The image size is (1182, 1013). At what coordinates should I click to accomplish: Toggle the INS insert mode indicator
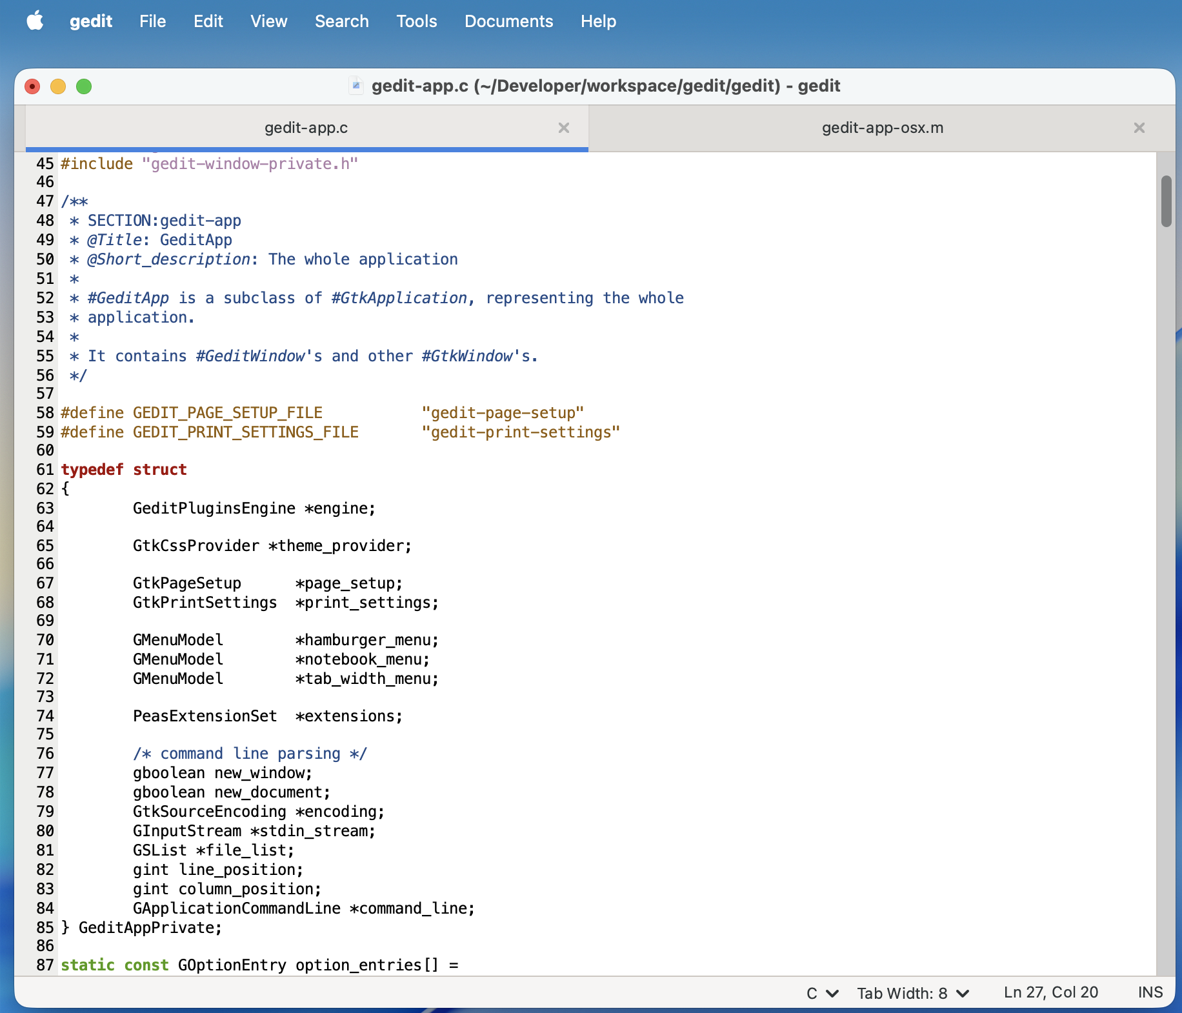1150,992
